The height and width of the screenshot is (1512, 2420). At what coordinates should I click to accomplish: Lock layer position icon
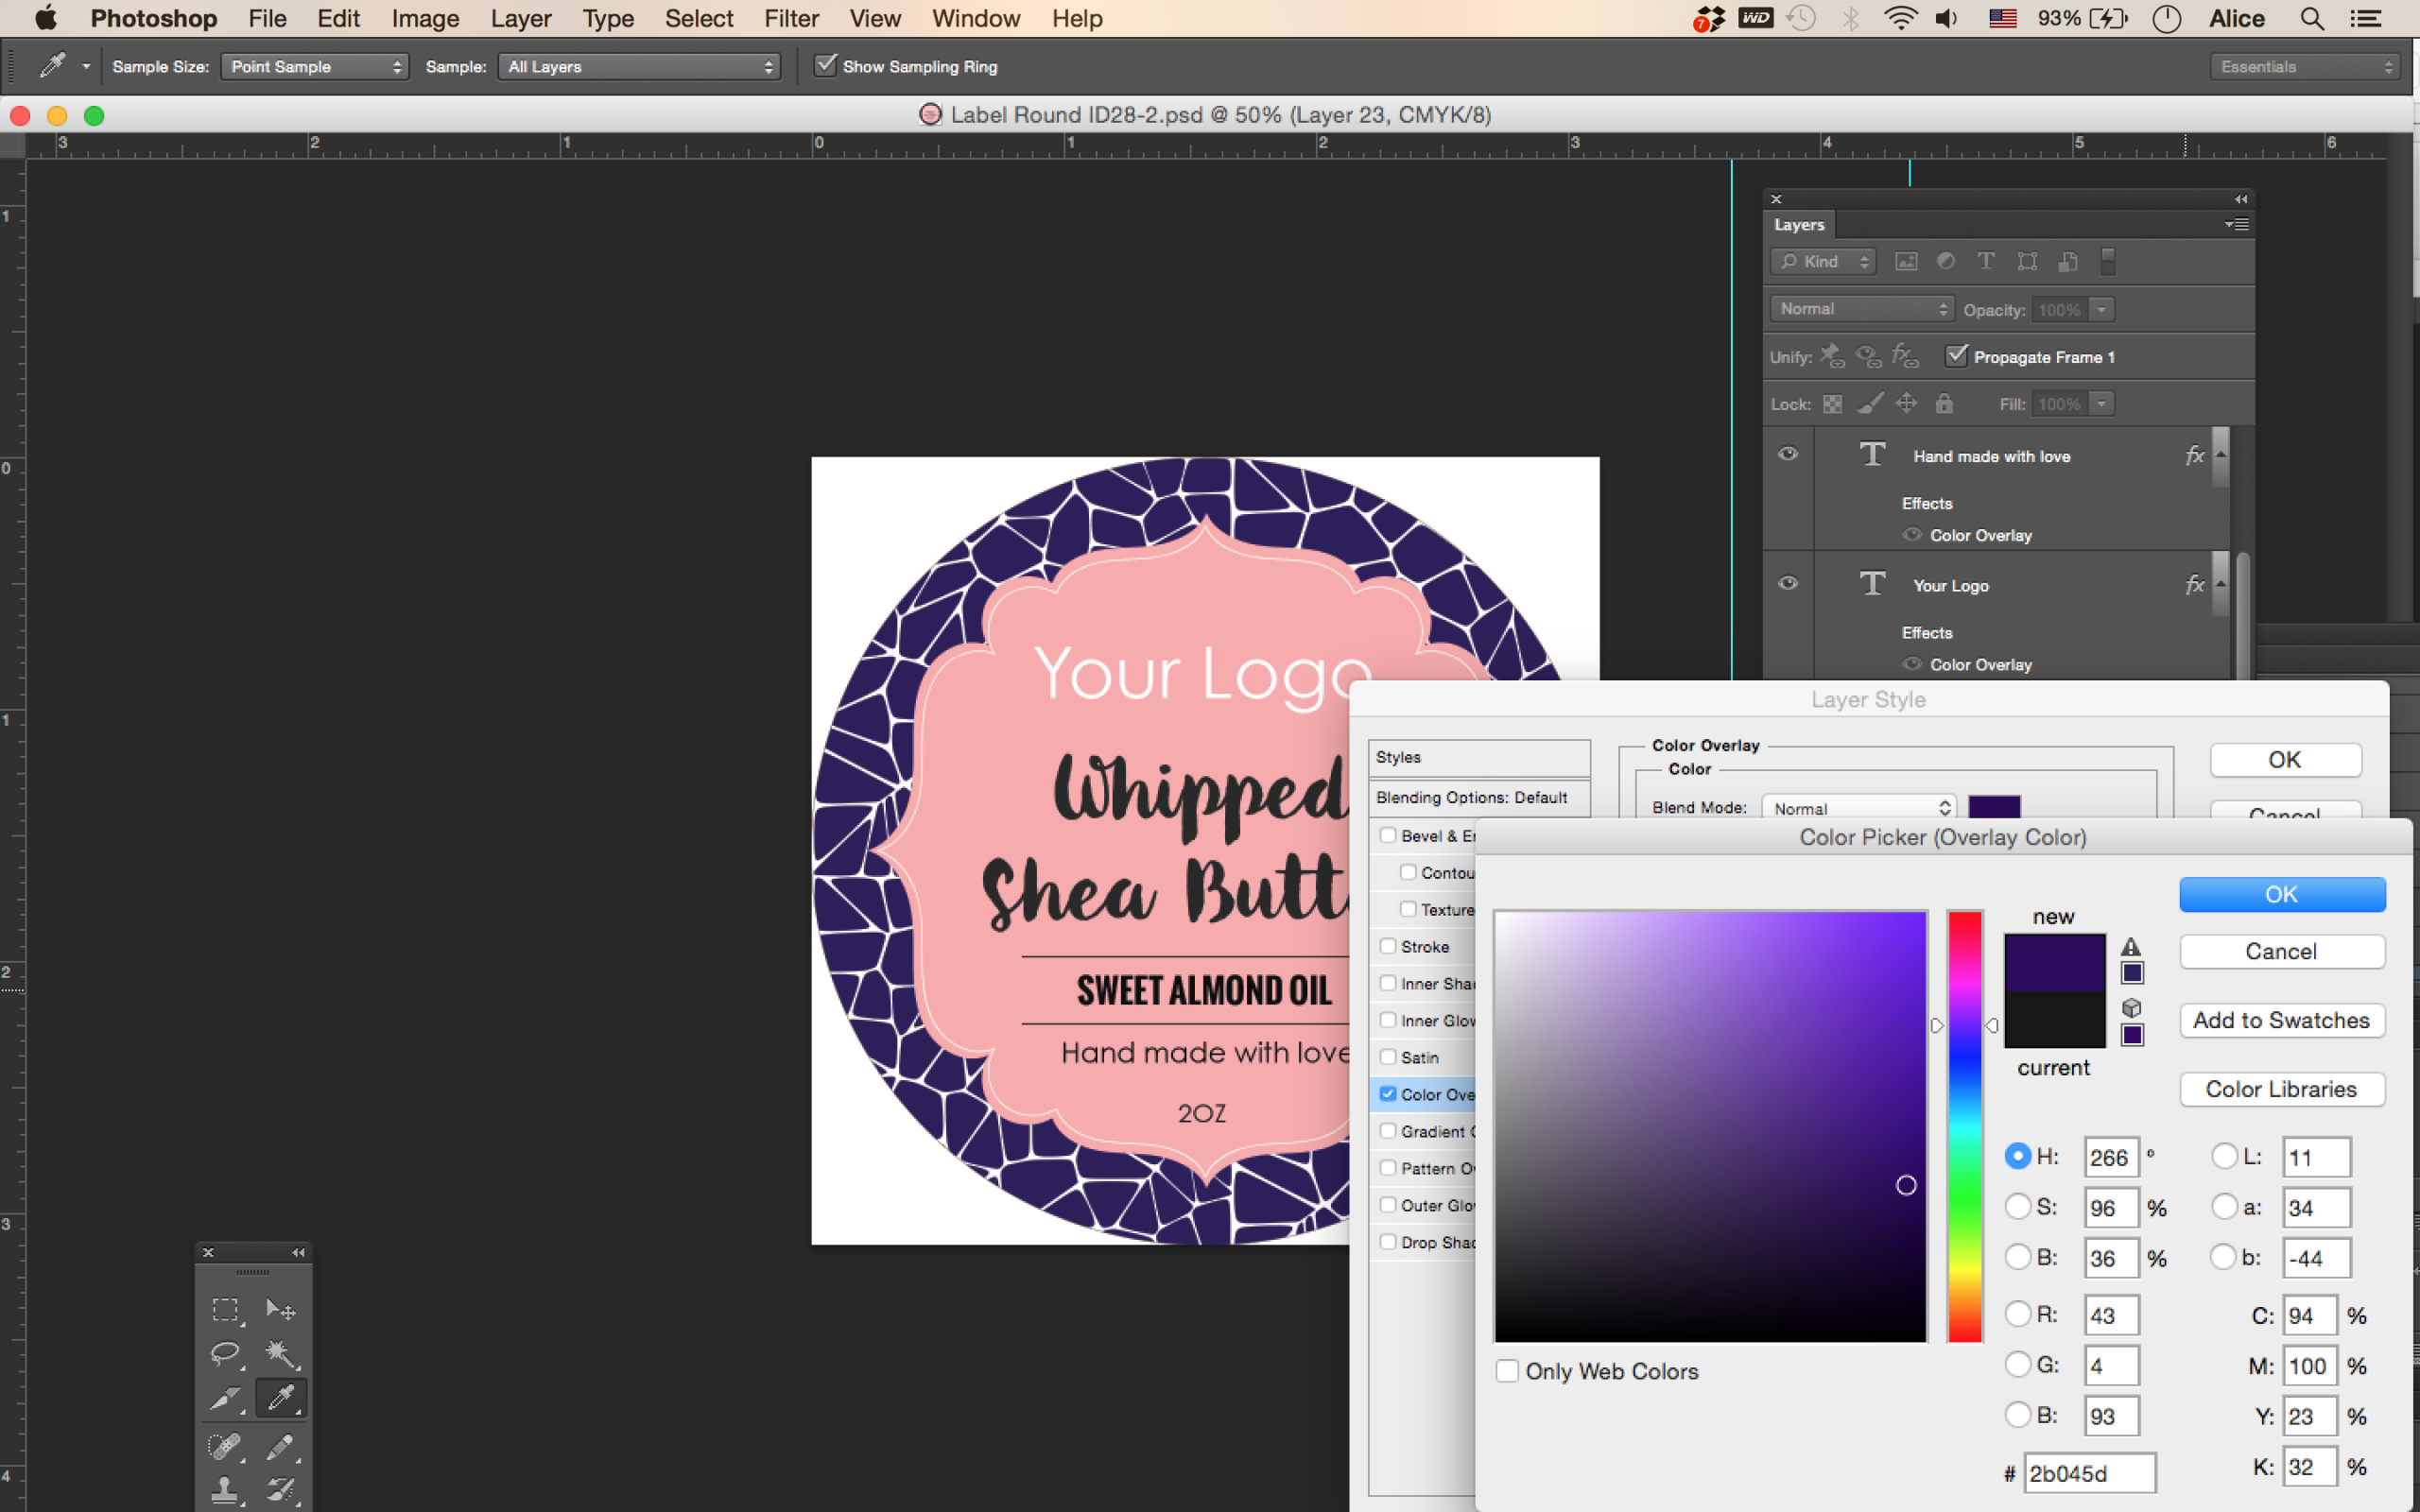tap(1907, 403)
